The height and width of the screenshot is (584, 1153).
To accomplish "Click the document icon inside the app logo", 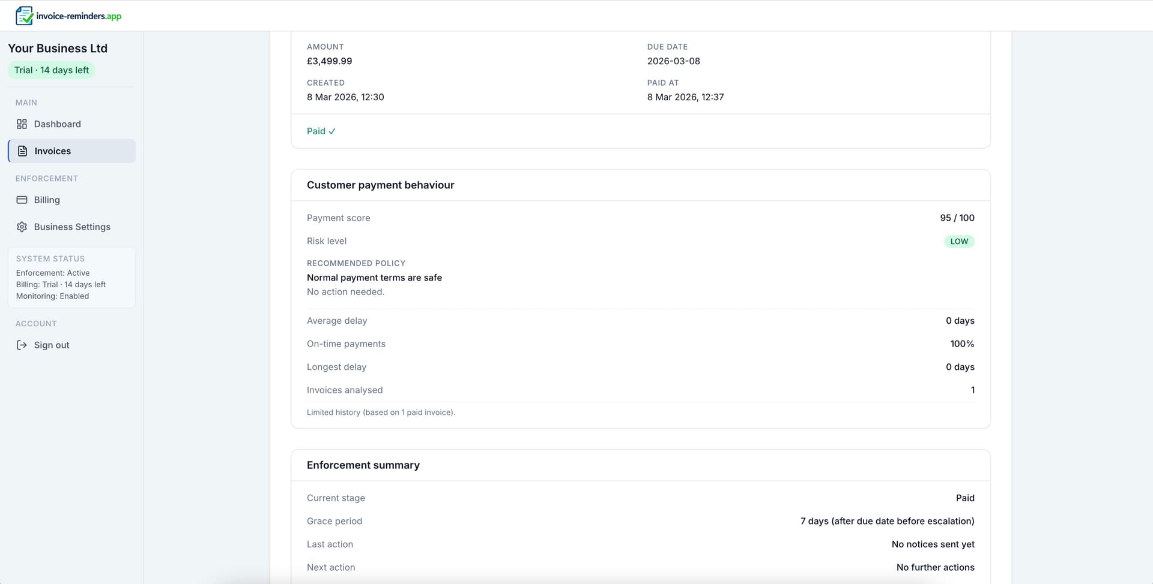I will (x=25, y=16).
